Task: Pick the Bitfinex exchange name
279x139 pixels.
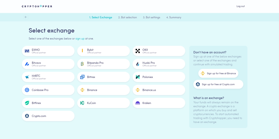Action: [36, 103]
